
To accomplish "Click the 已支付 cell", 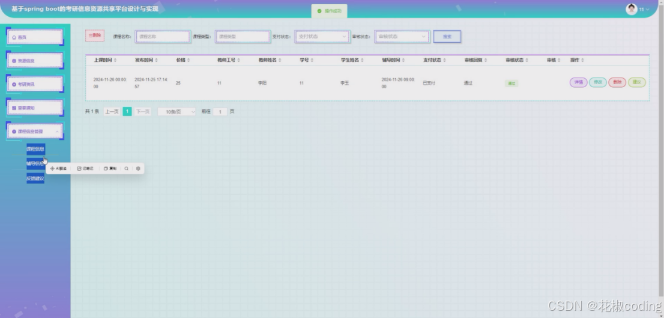I will [x=429, y=83].
